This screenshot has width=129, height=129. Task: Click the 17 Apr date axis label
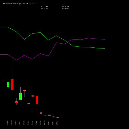tap(57, 123)
